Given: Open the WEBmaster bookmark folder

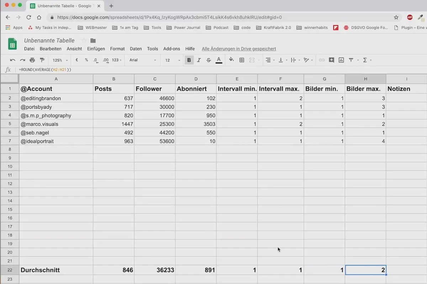Looking at the screenshot, I should point(92,27).
